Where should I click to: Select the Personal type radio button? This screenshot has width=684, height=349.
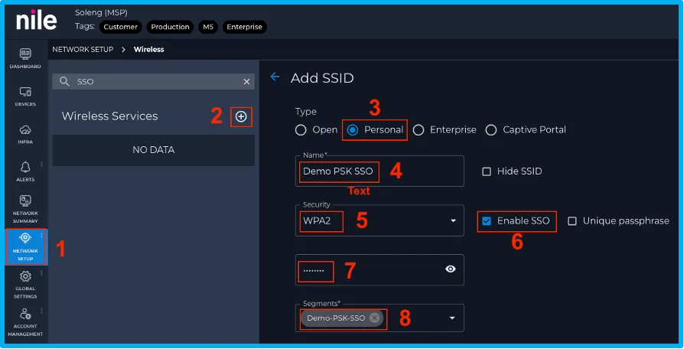tap(353, 130)
